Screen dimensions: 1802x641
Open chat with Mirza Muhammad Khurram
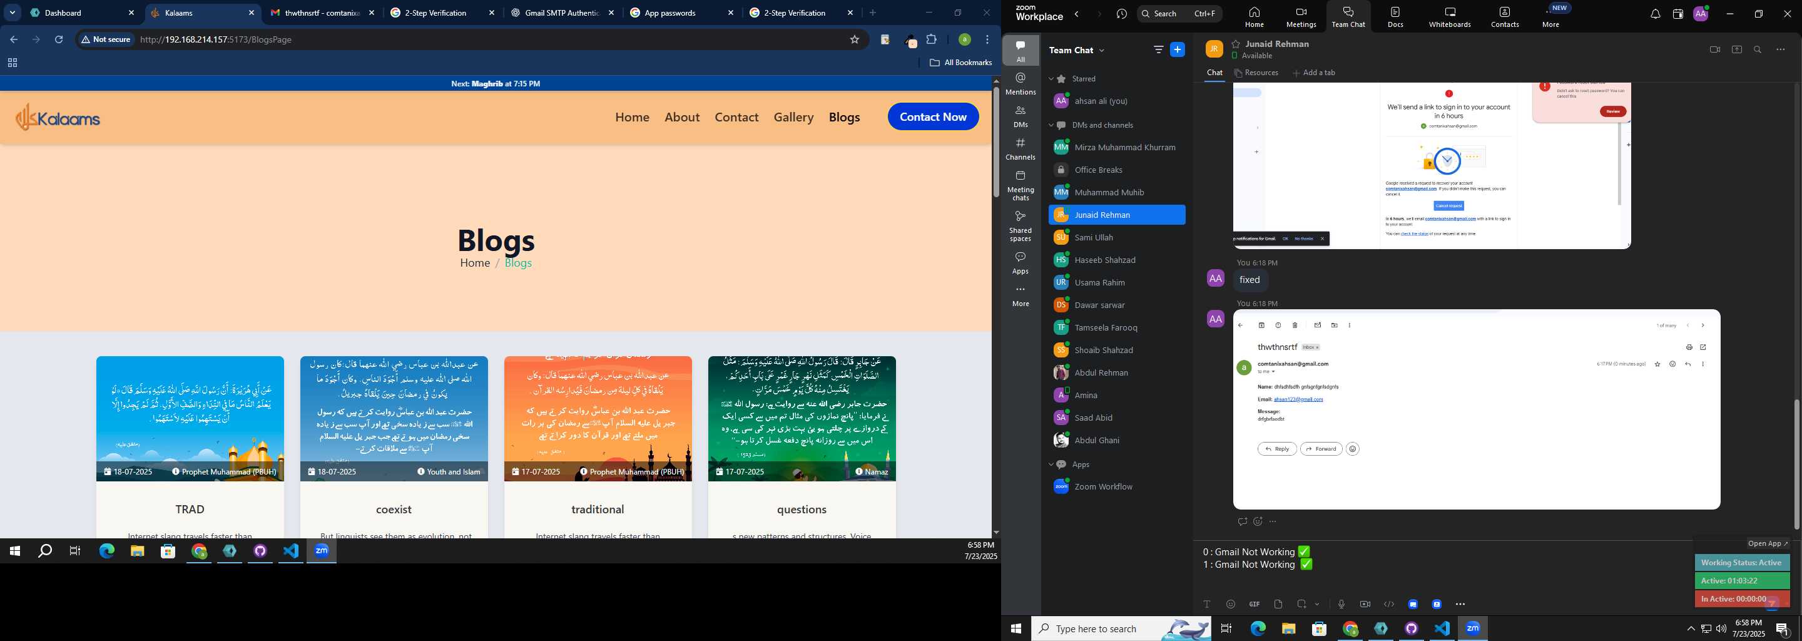point(1116,148)
